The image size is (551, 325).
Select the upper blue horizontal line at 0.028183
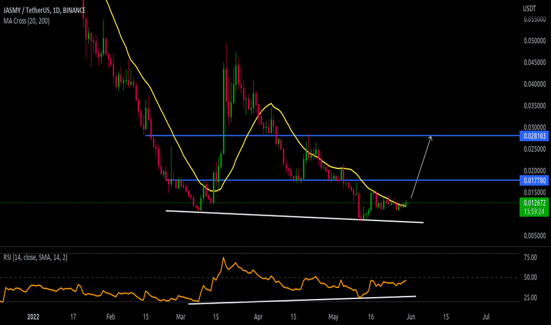click(x=332, y=136)
